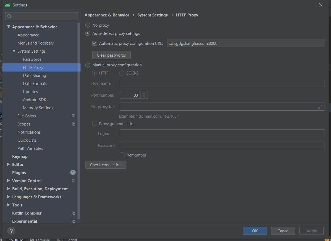Expand the Tools section

(8, 205)
